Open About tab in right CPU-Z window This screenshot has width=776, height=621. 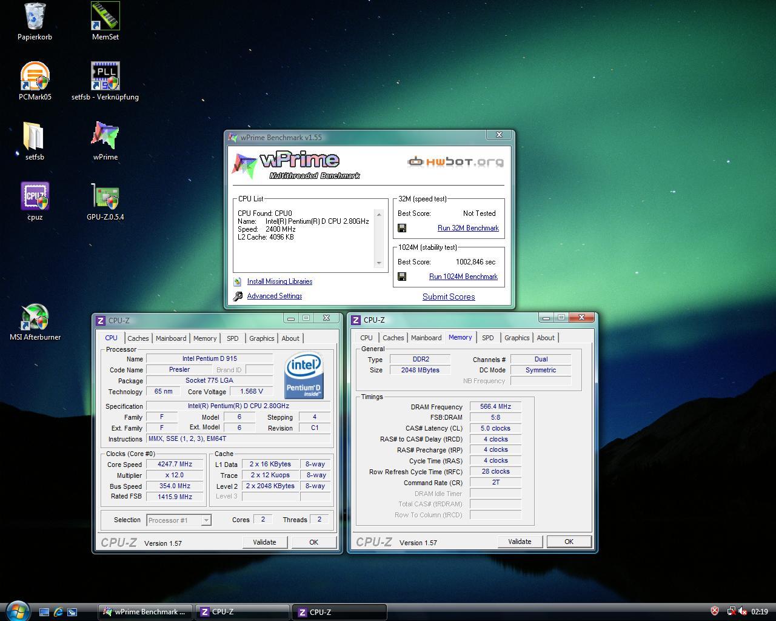[546, 338]
